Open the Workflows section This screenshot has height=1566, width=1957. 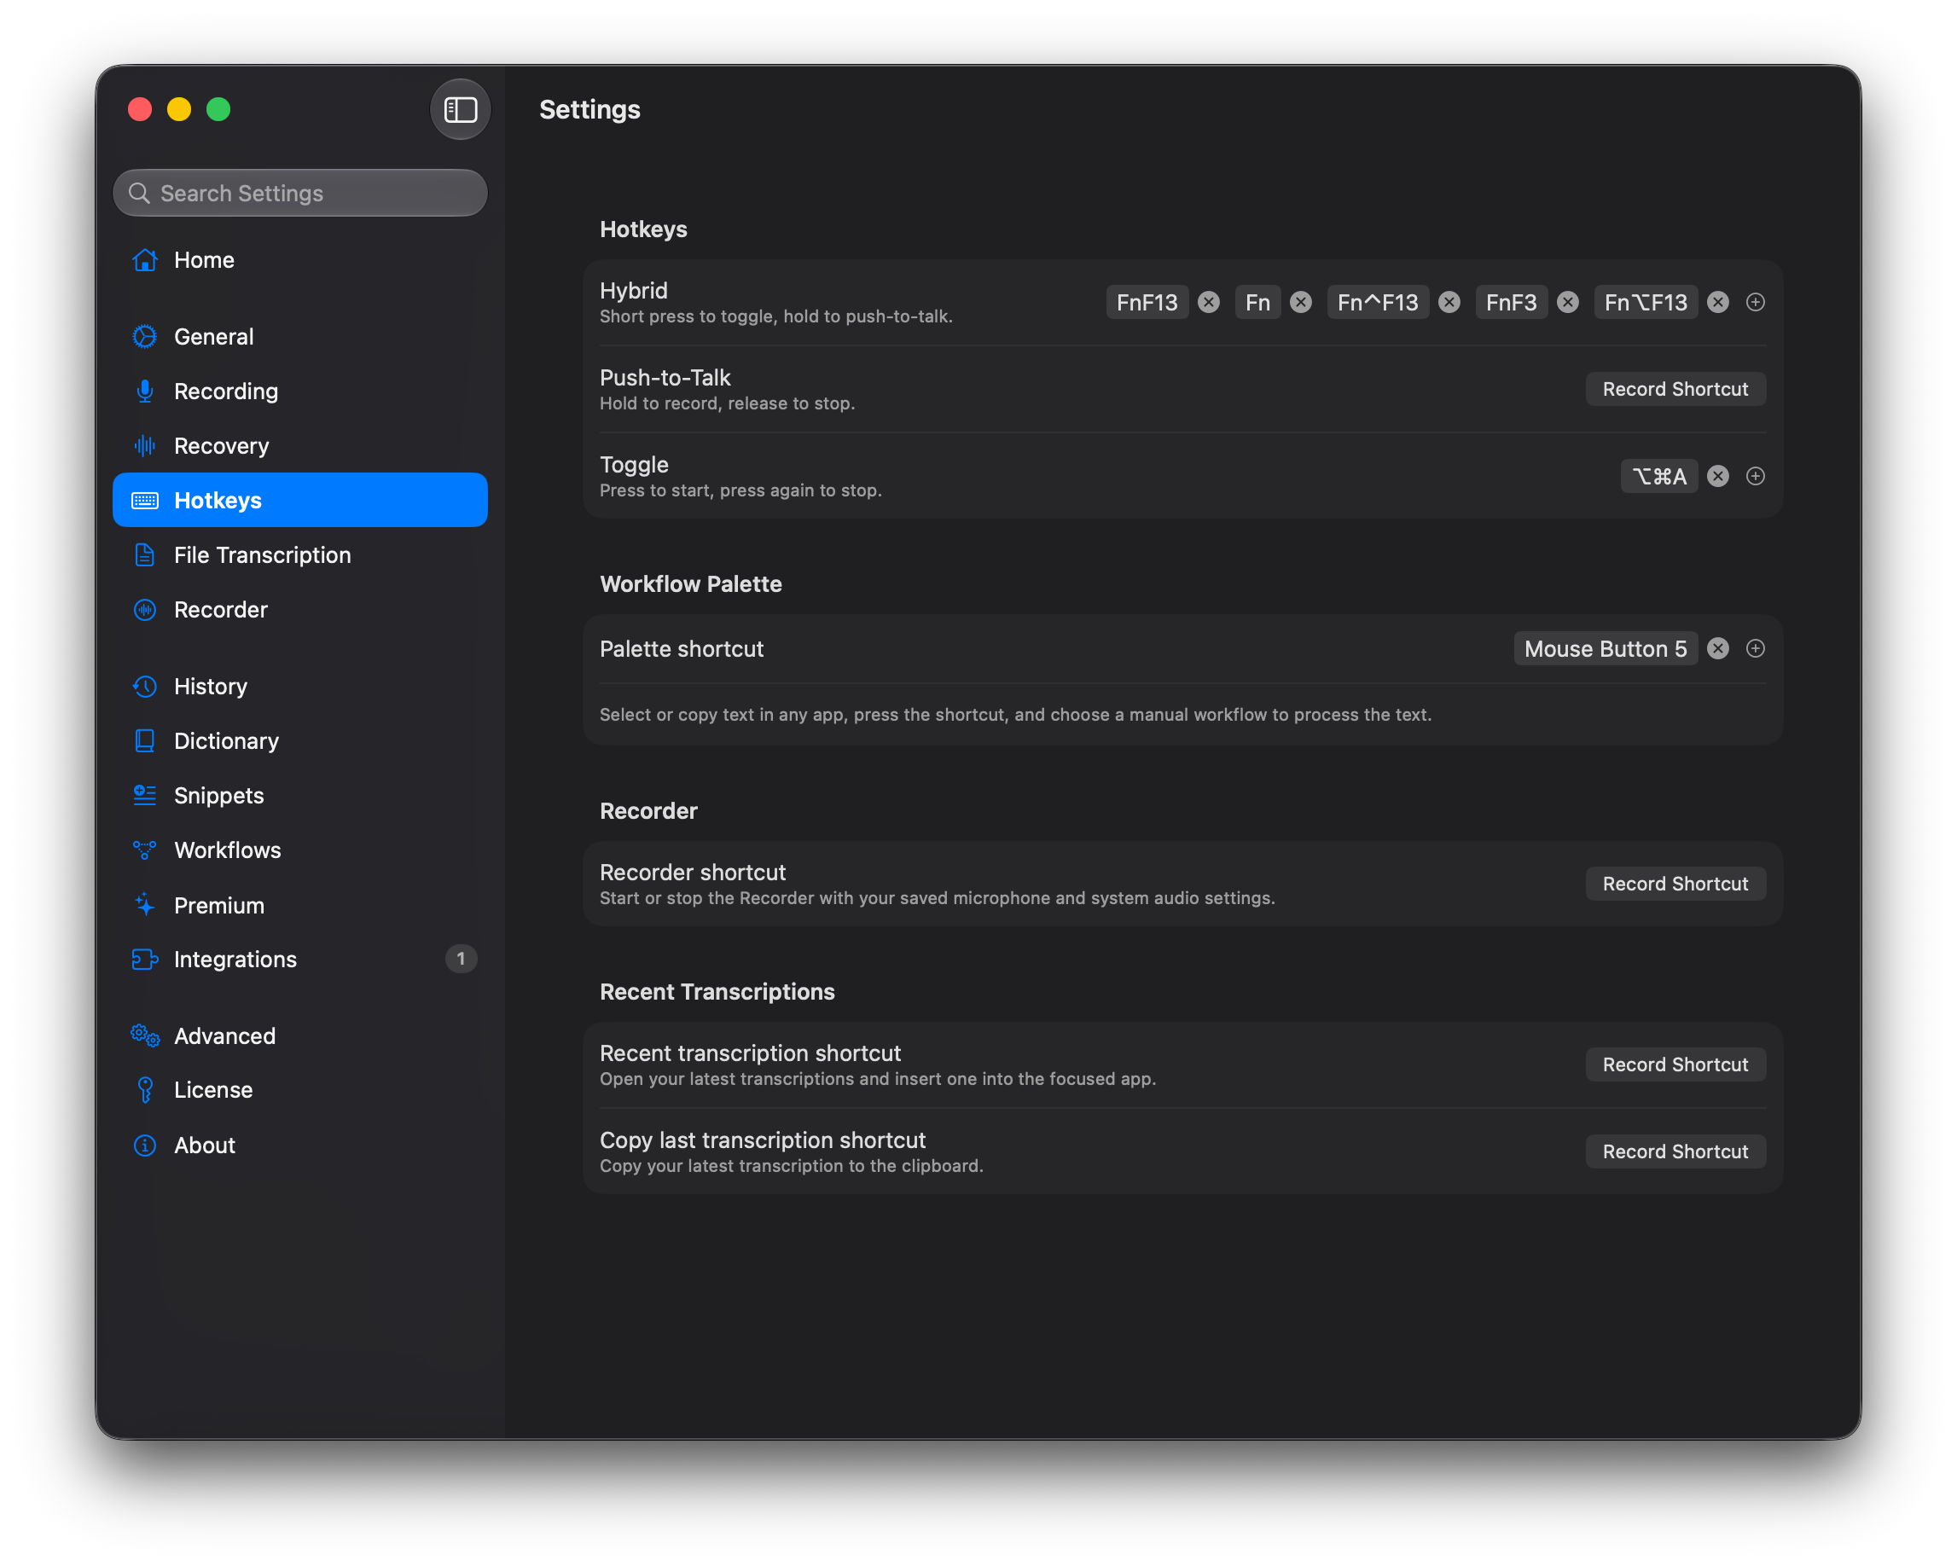pos(300,850)
